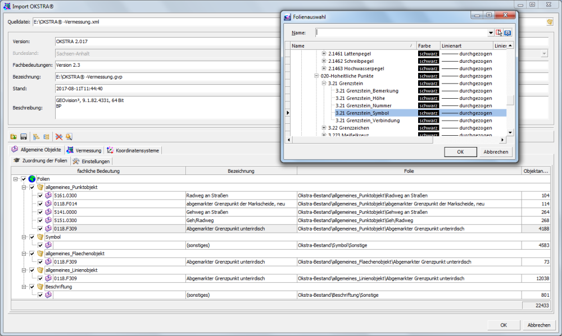The height and width of the screenshot is (336, 562).
Task: Click the layer icon beside 0118.F014
Action: point(48,204)
